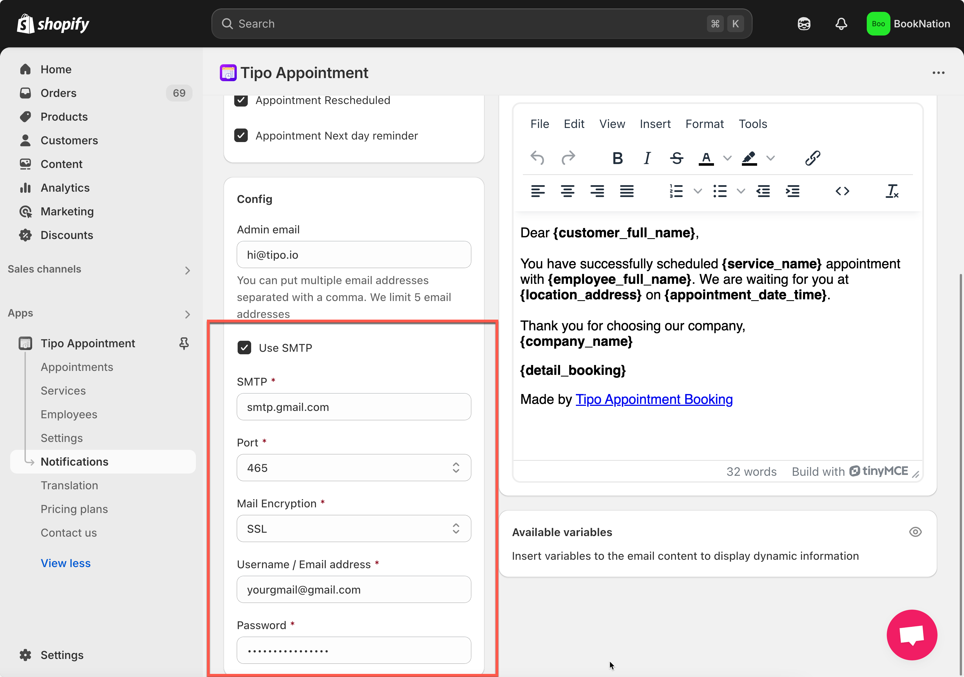Open the Format menu in the editor

(x=704, y=124)
